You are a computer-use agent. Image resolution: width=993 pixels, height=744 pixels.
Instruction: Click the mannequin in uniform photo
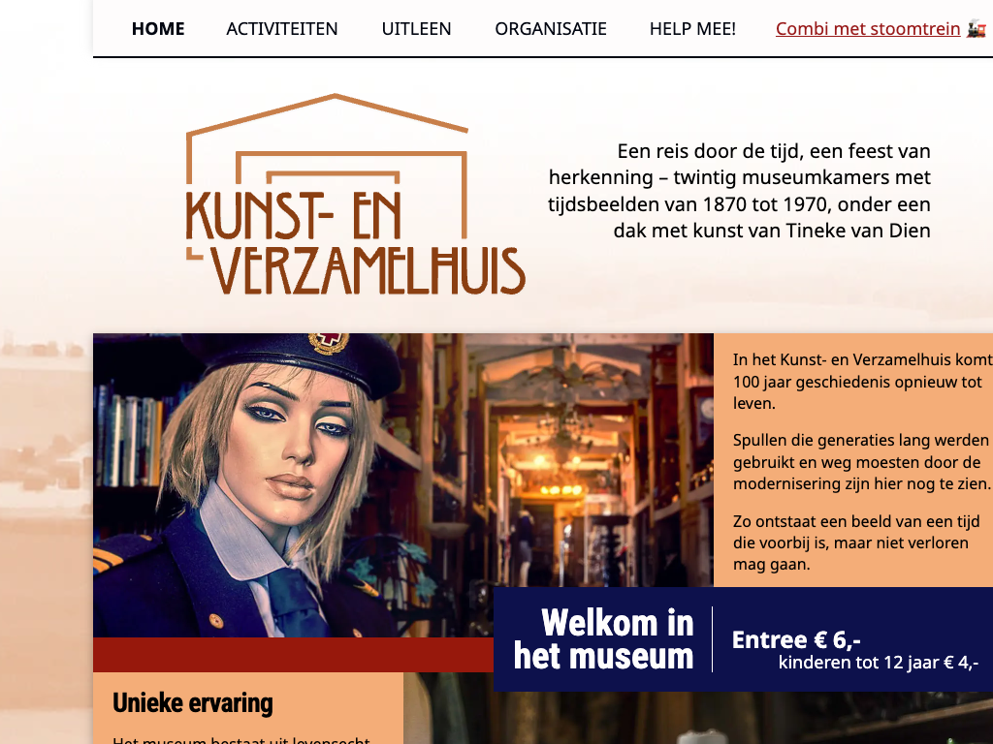point(253,485)
